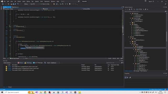Image resolution: width=168 pixels, height=94 pixels.
Task: Open the Build menu
Action: (24, 1)
